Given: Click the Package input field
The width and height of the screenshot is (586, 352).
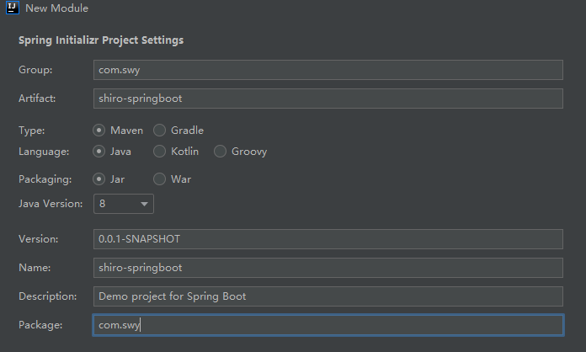Looking at the screenshot, I should [x=328, y=325].
